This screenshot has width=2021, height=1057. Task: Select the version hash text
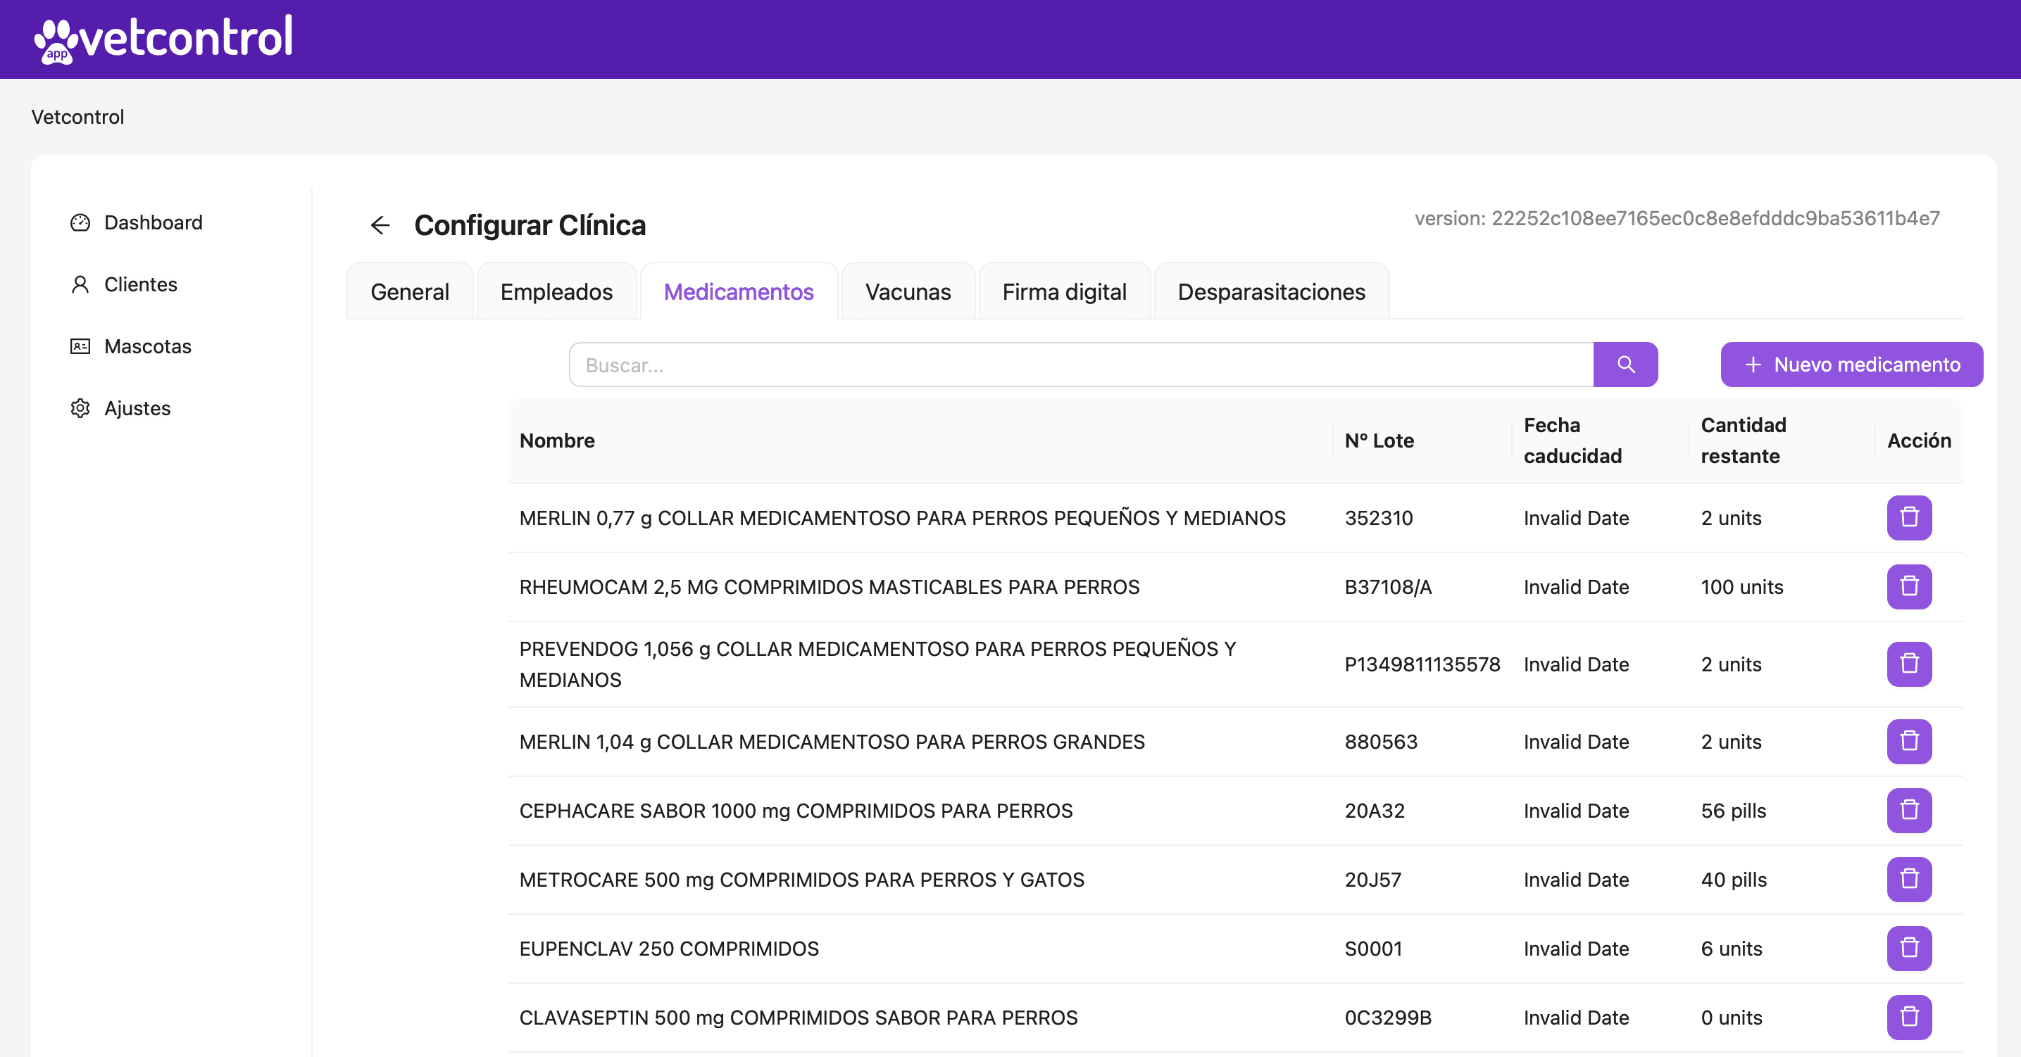[1677, 219]
